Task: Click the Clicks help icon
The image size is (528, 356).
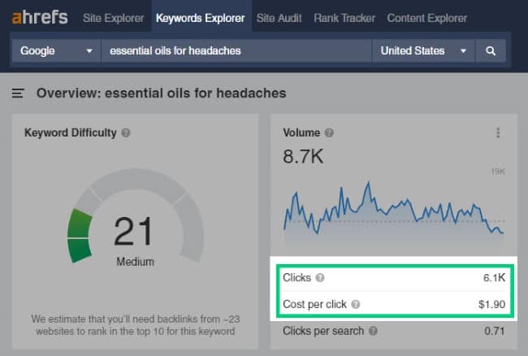Action: (x=320, y=277)
